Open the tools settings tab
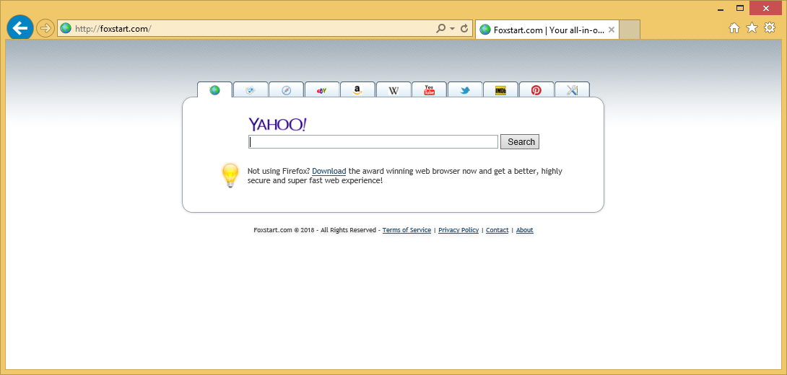The width and height of the screenshot is (787, 375). 572,90
